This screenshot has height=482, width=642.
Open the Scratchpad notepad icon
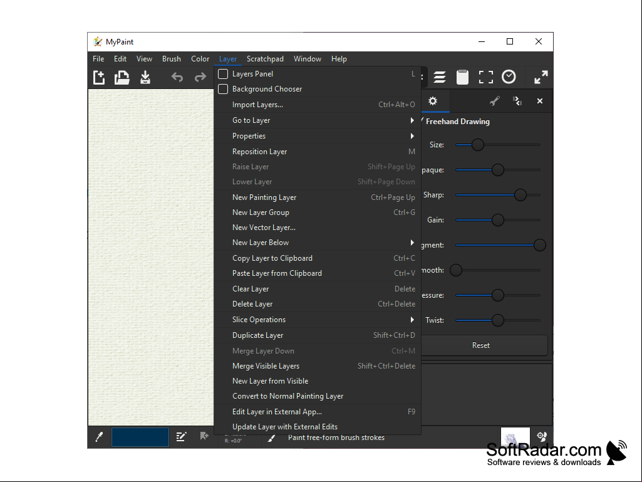(x=462, y=77)
